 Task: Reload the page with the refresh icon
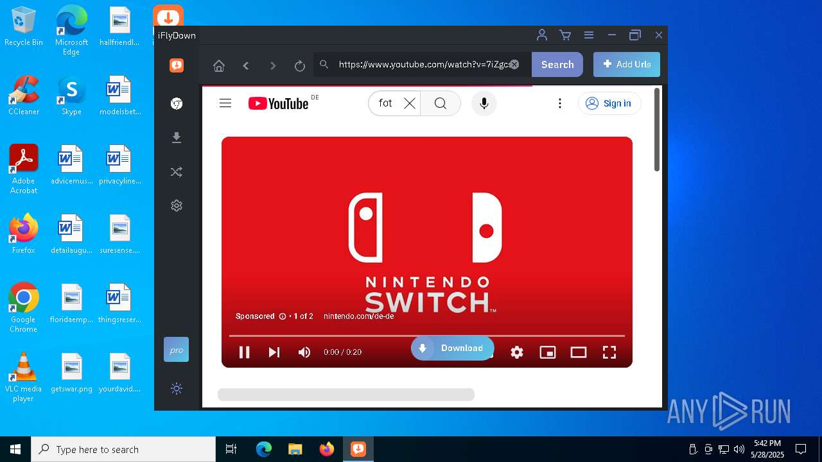[299, 65]
